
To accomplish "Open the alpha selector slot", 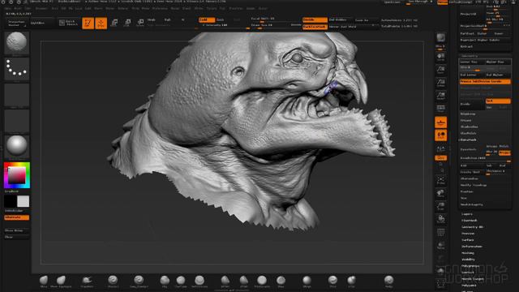I will [16, 95].
